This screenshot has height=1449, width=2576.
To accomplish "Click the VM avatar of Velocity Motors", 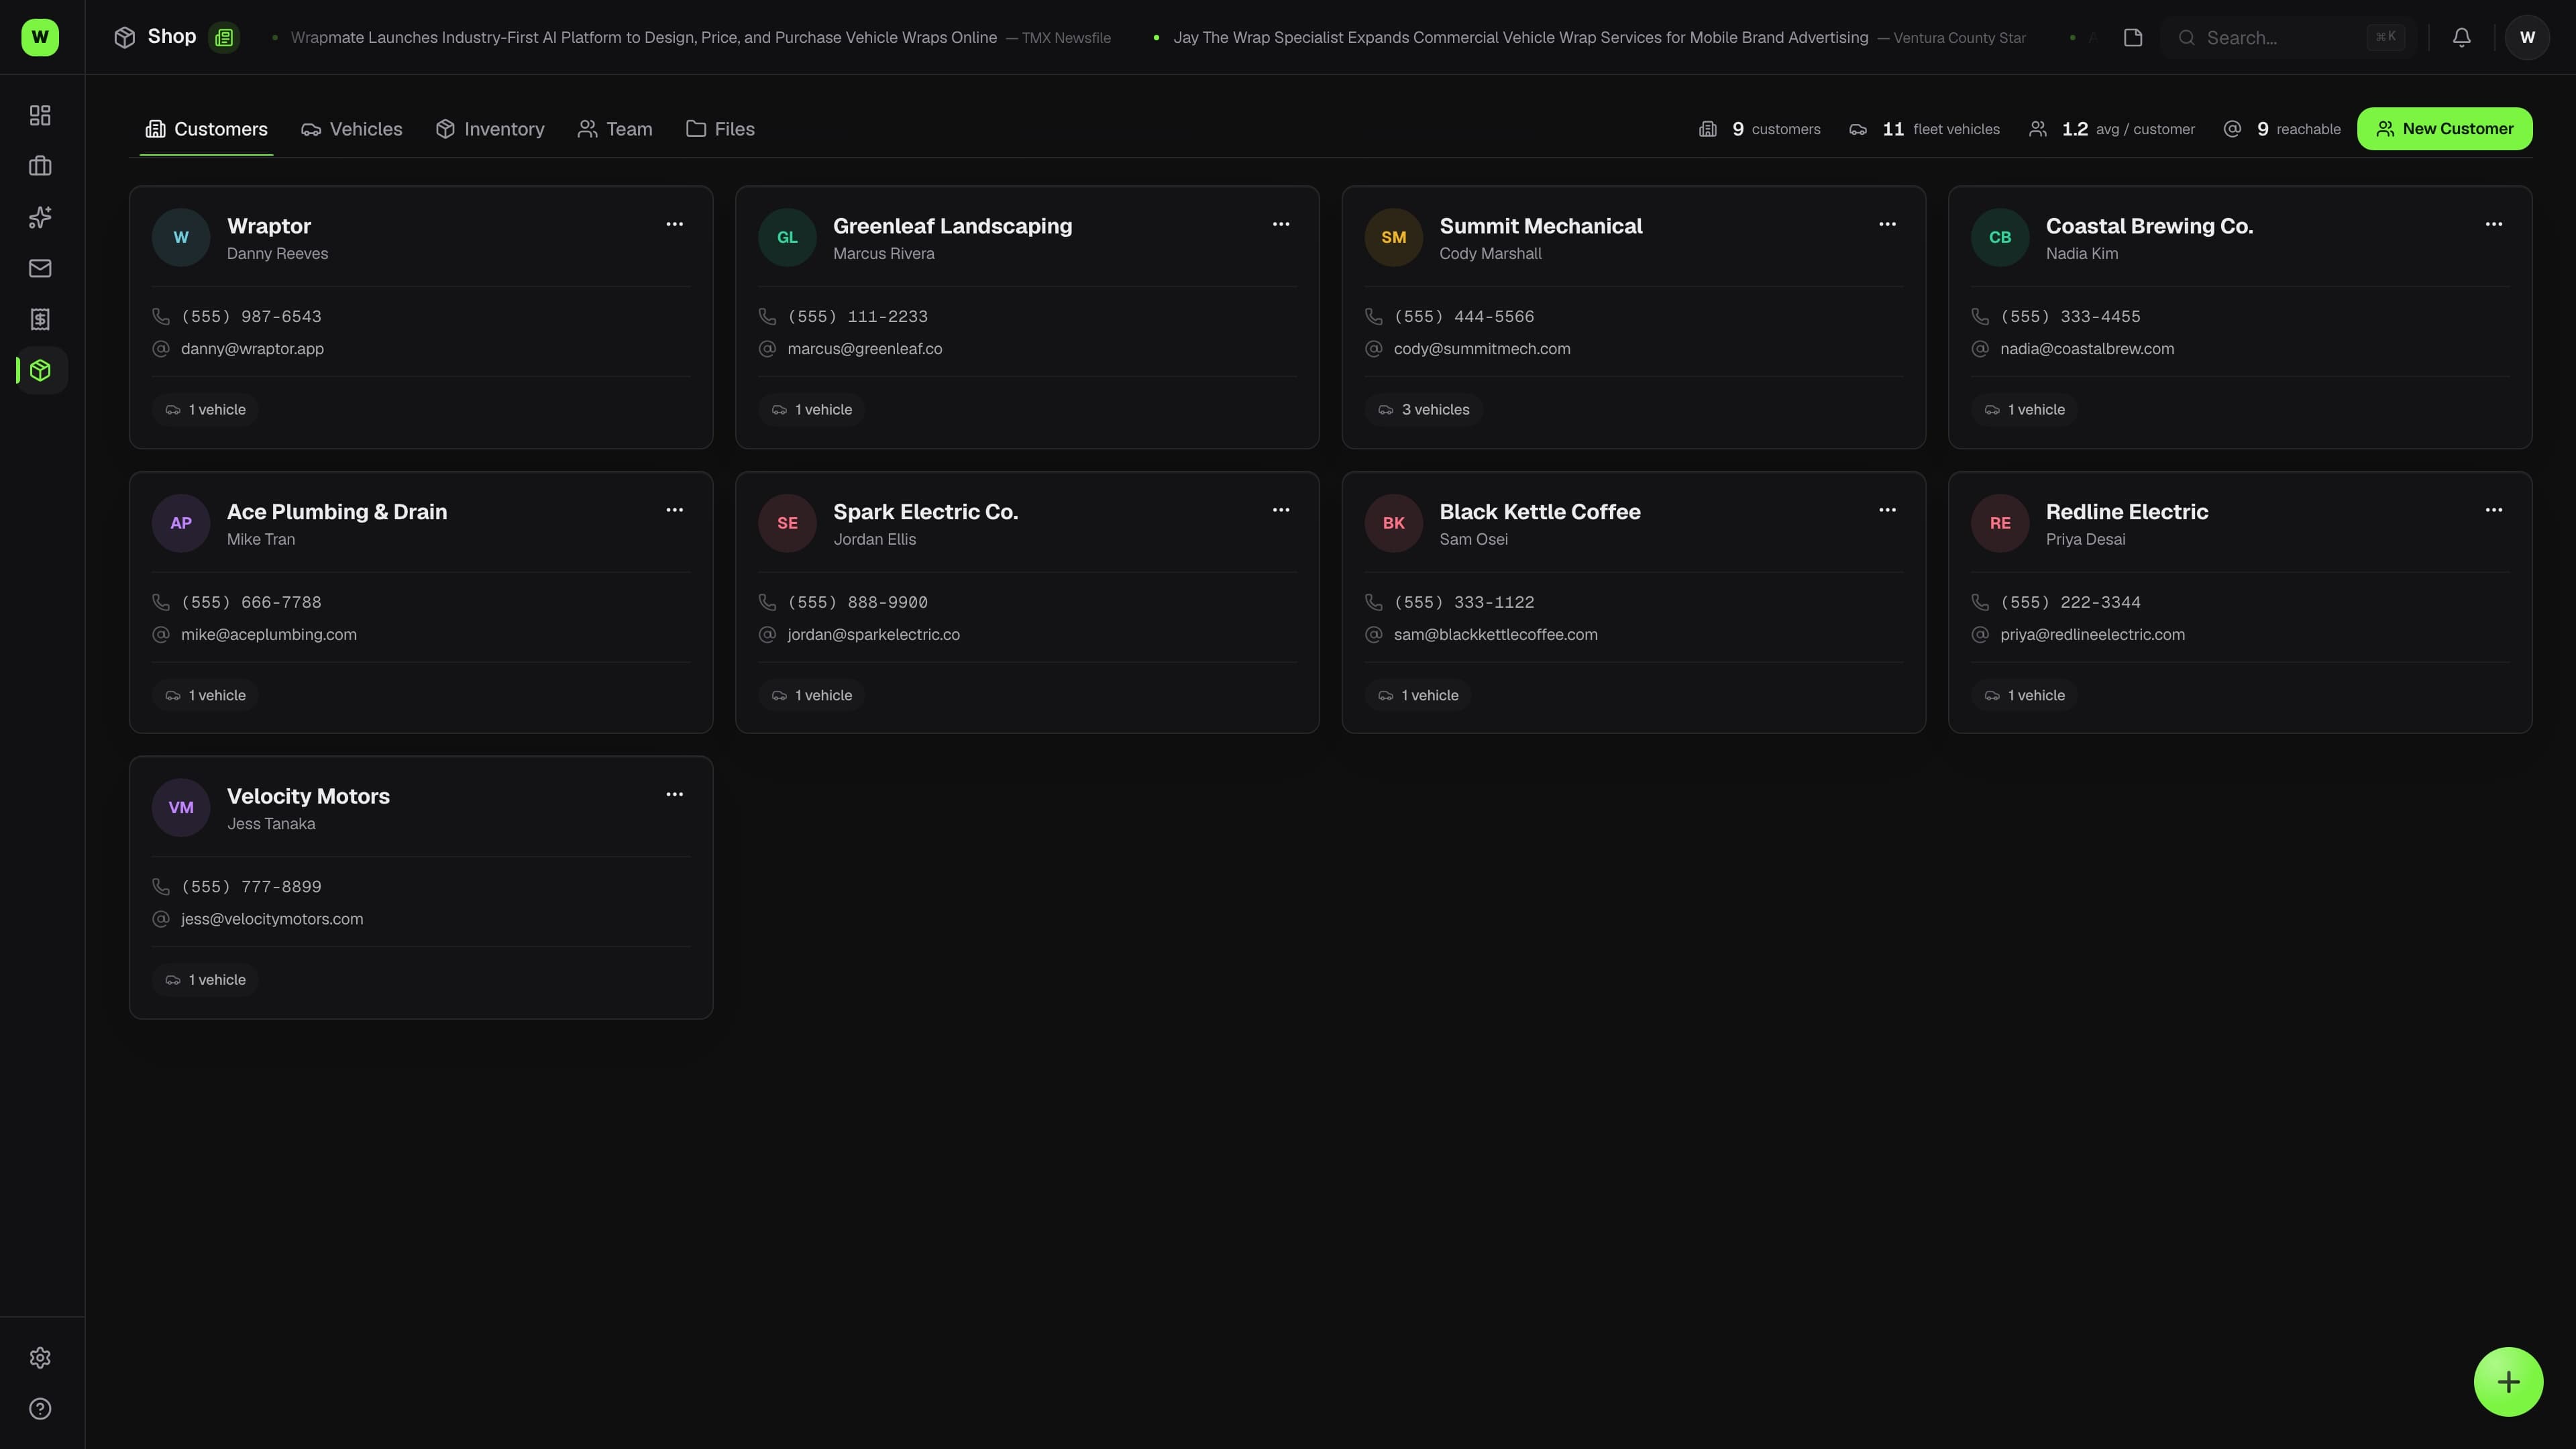I will pyautogui.click(x=181, y=808).
